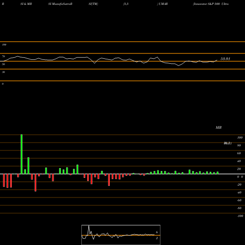Open the mini overview chart thumbnail at bottom
This screenshot has width=245, height=245.
pos(121,235)
